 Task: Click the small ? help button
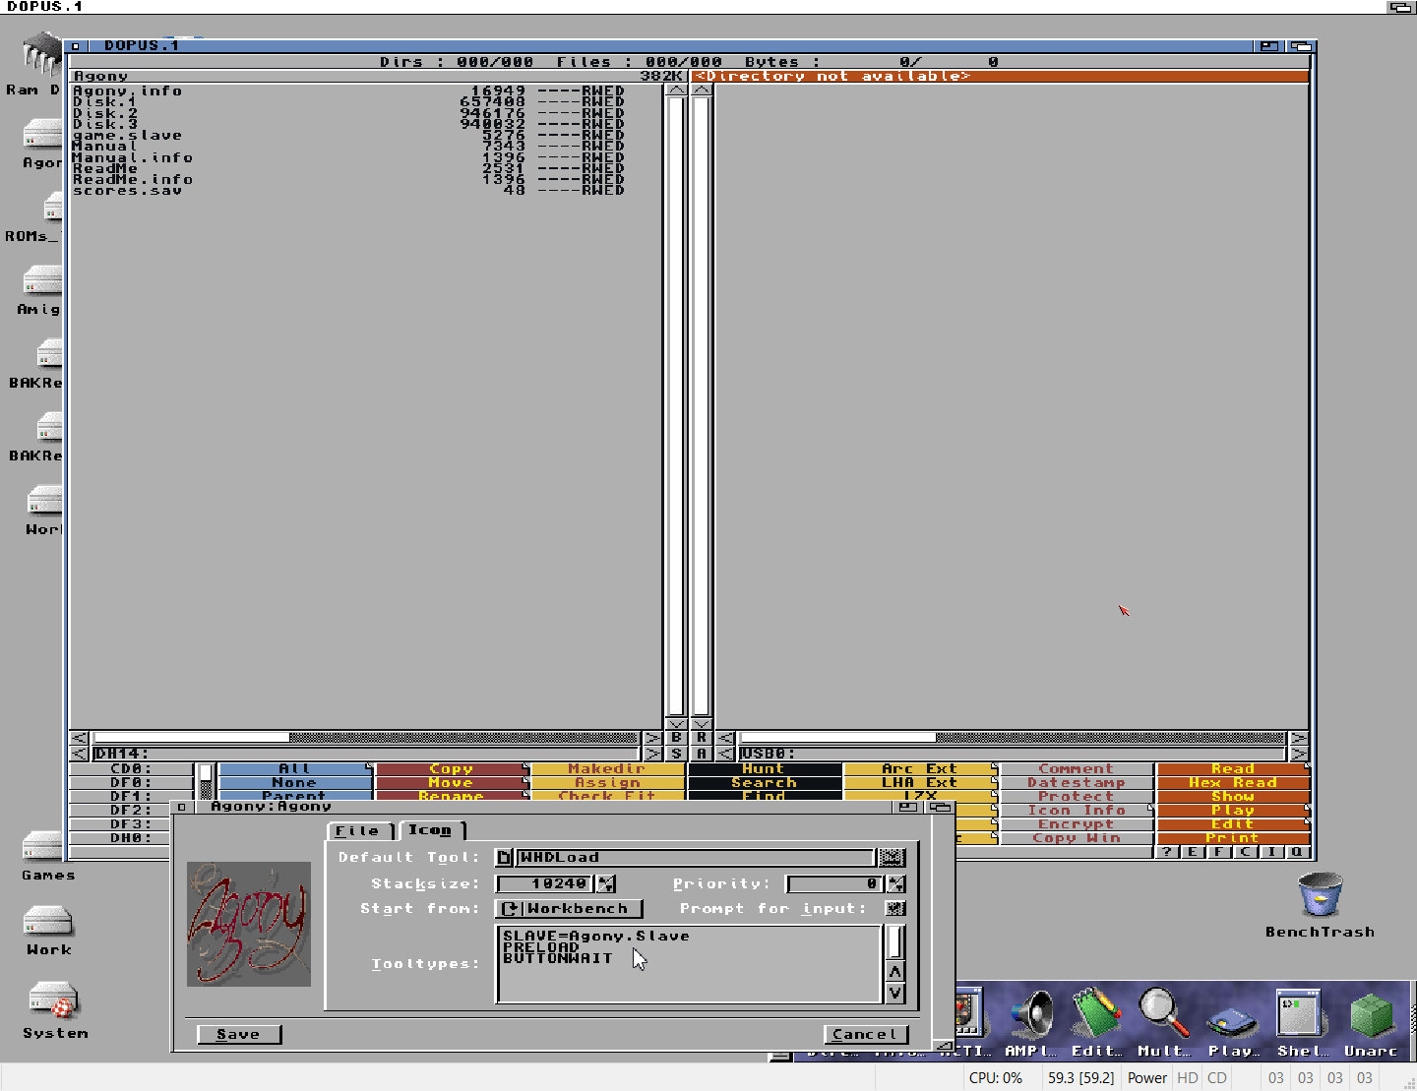[x=1167, y=852]
